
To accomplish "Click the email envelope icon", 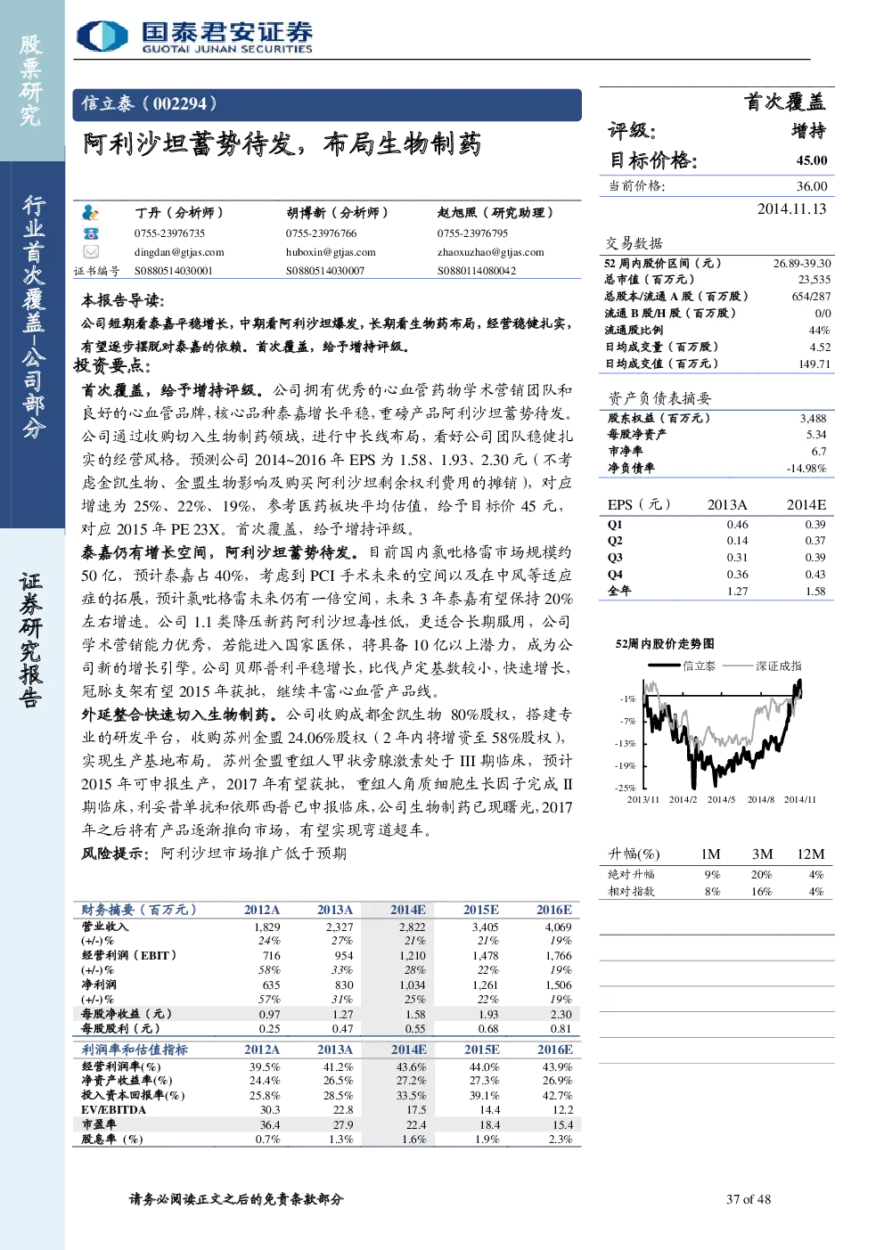I will tap(90, 252).
